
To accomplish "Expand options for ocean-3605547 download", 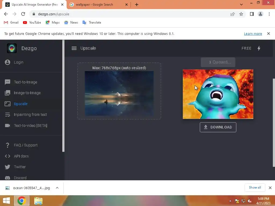I will 57,188.
